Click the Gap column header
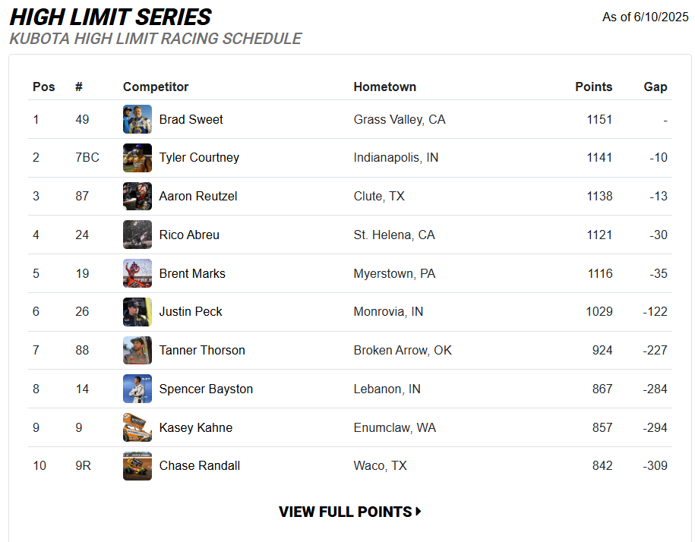The width and height of the screenshot is (695, 542). (655, 87)
